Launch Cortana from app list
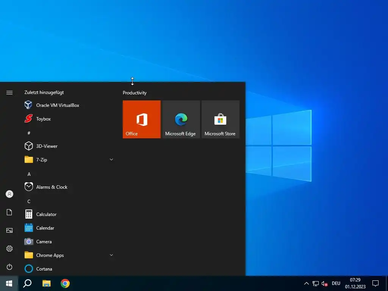388x291 pixels. click(x=69, y=269)
